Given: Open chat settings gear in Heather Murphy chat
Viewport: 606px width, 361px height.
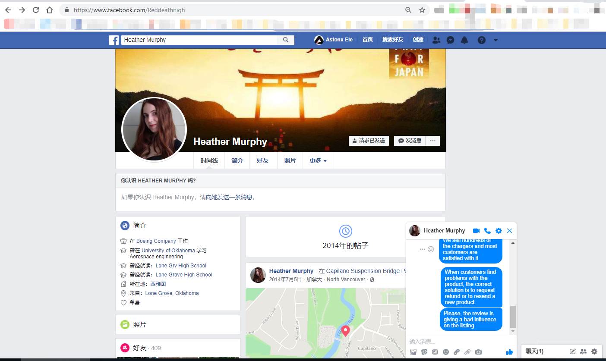Looking at the screenshot, I should click(x=499, y=231).
